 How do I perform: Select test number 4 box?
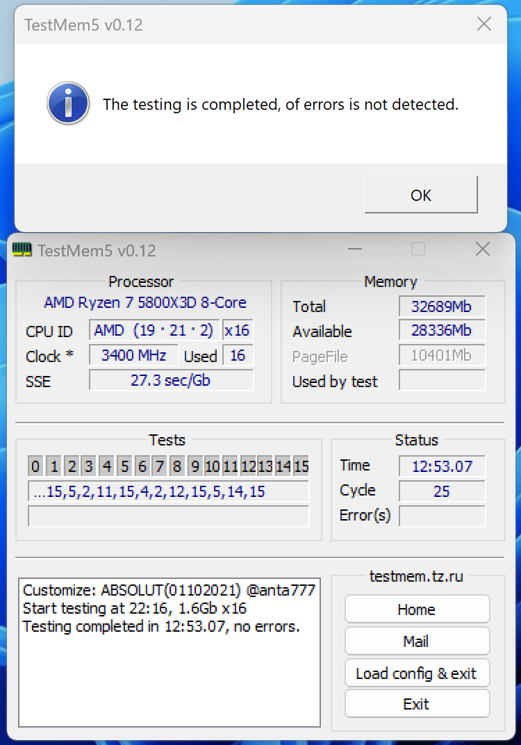click(x=106, y=466)
